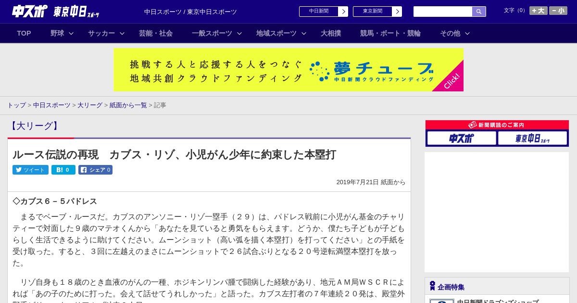Click the 中スポ subscription banner in sidebar
This screenshot has height=303, width=577.
462,138
